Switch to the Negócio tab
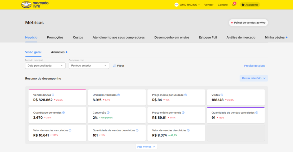This screenshot has height=152, width=293. pos(31,37)
